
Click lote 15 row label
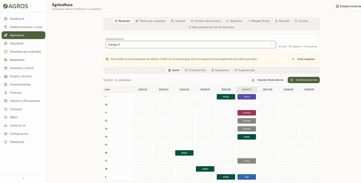[106, 145]
